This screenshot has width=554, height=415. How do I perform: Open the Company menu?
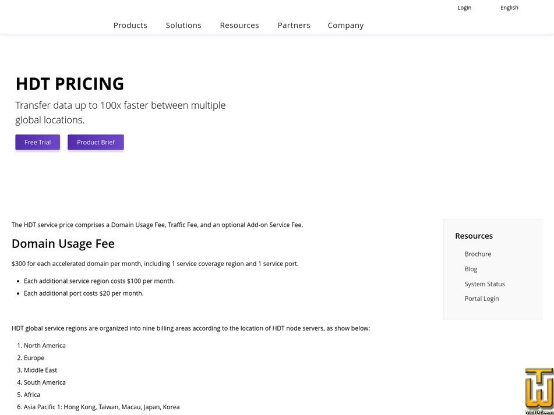(x=345, y=26)
